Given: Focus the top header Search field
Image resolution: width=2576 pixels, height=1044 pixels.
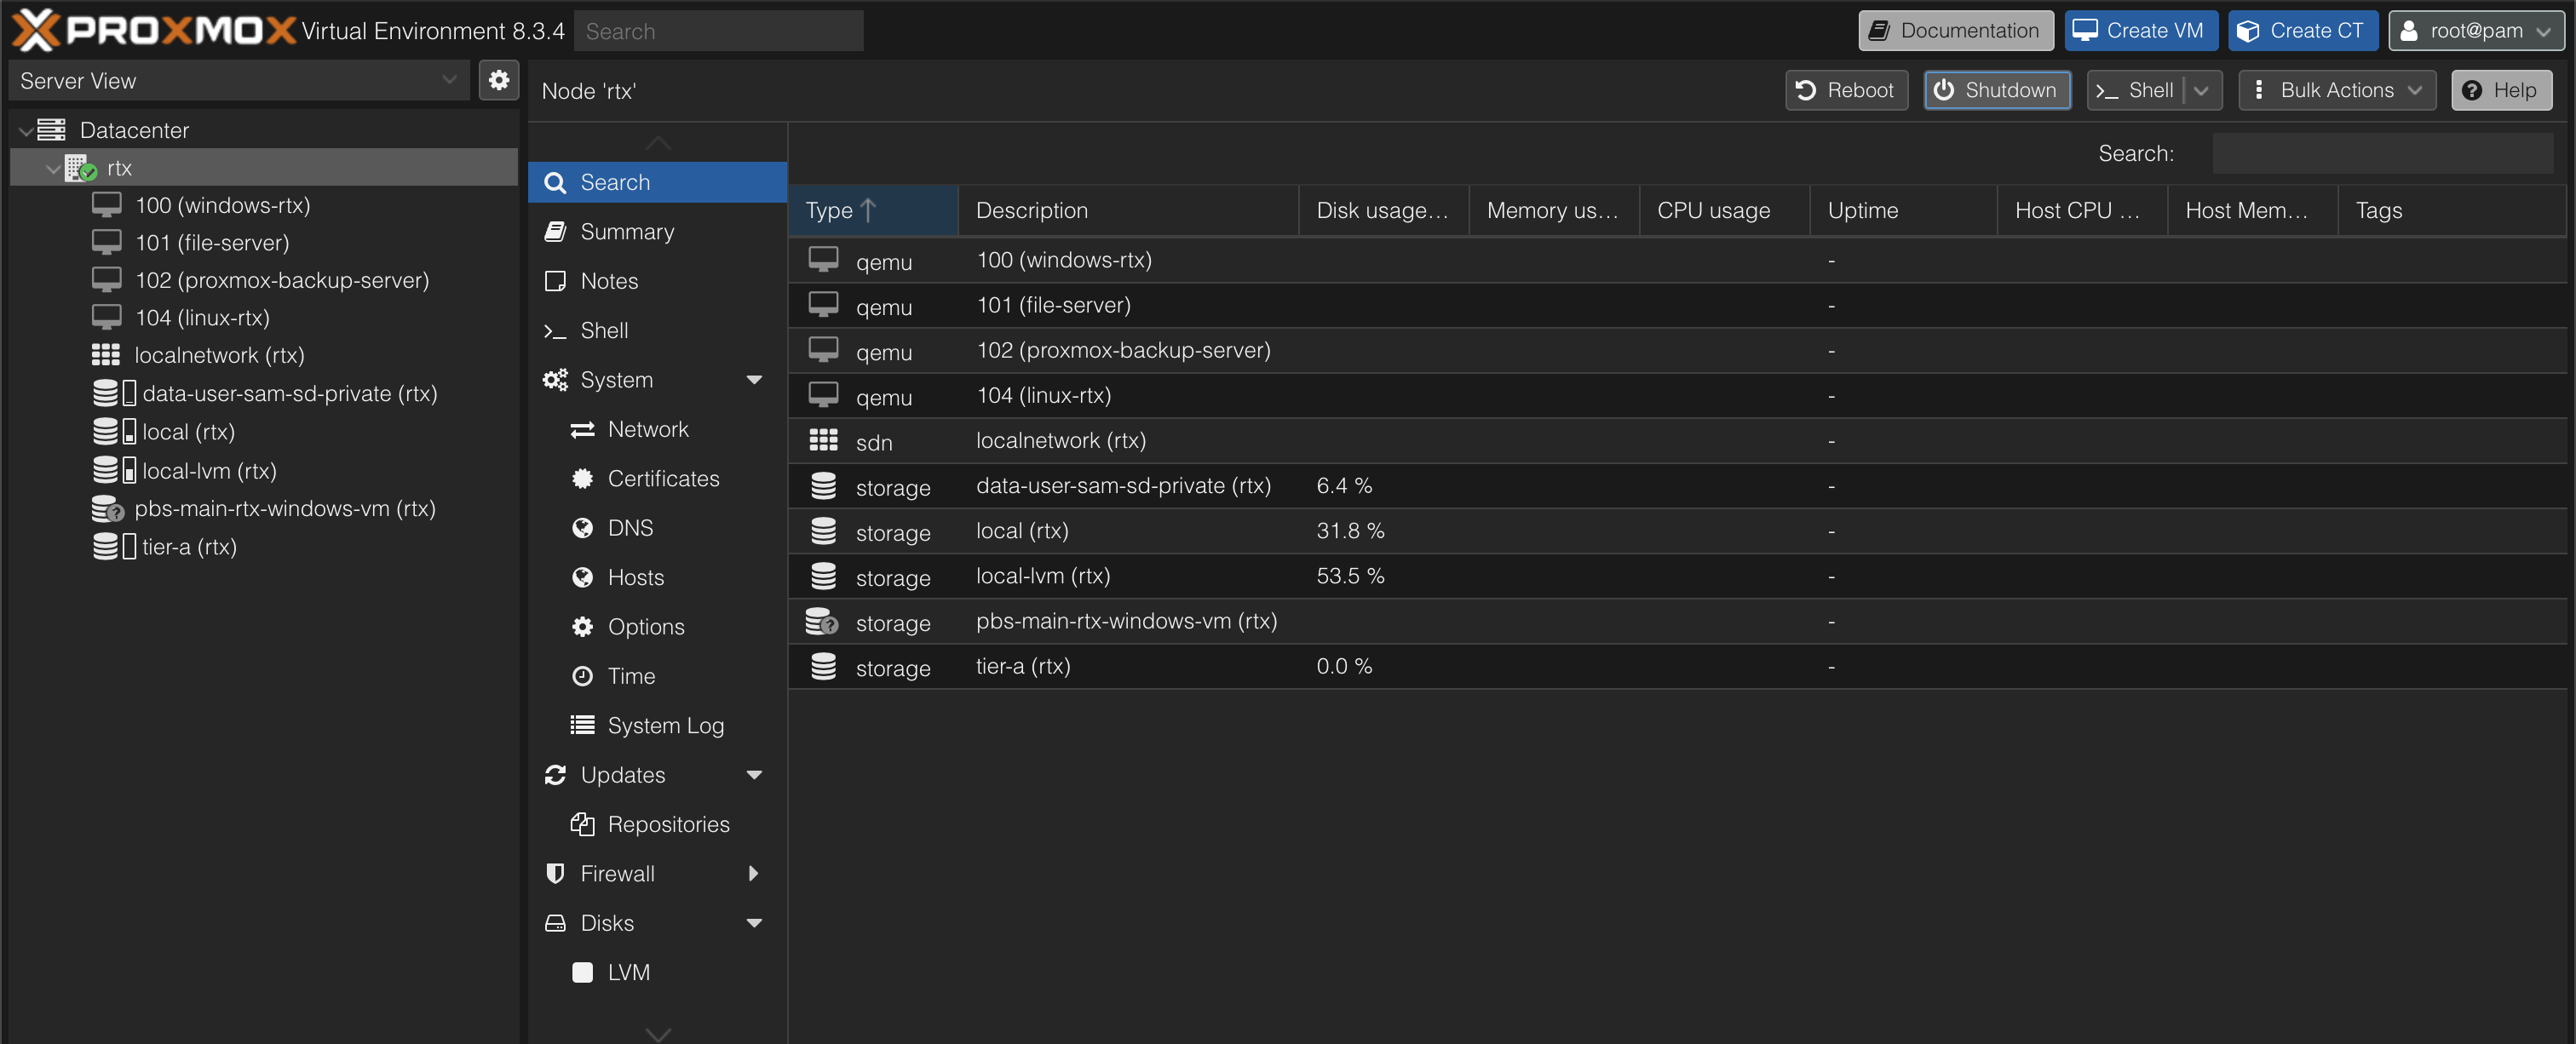Looking at the screenshot, I should (x=718, y=31).
